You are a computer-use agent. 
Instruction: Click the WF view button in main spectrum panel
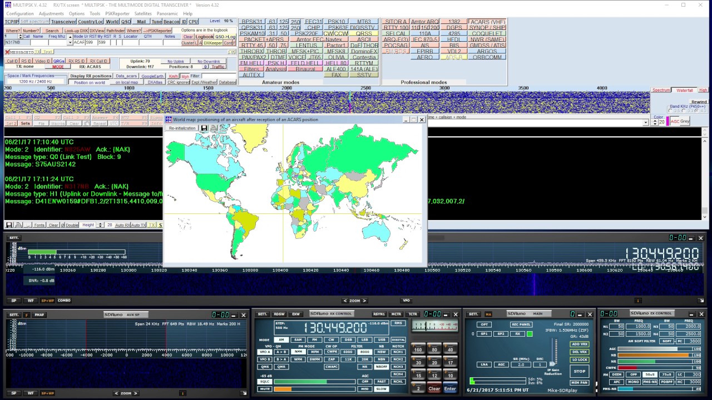coord(30,301)
